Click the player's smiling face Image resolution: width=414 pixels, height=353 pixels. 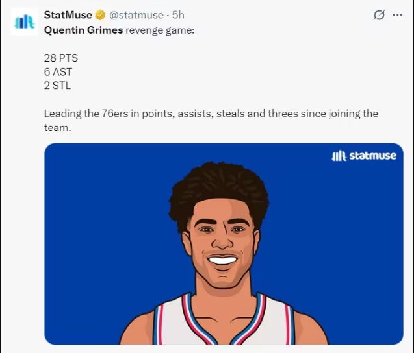[x=222, y=243]
